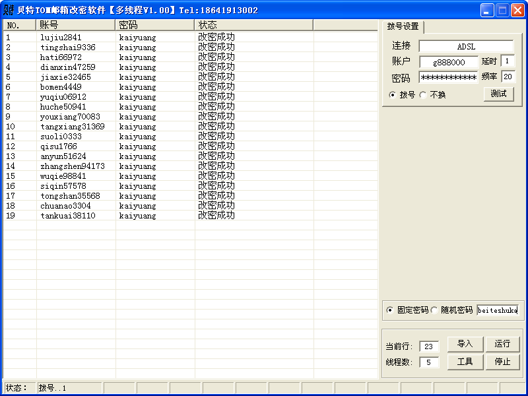The image size is (528, 396).
Task: Start the task with the 运行 button
Action: (x=502, y=344)
